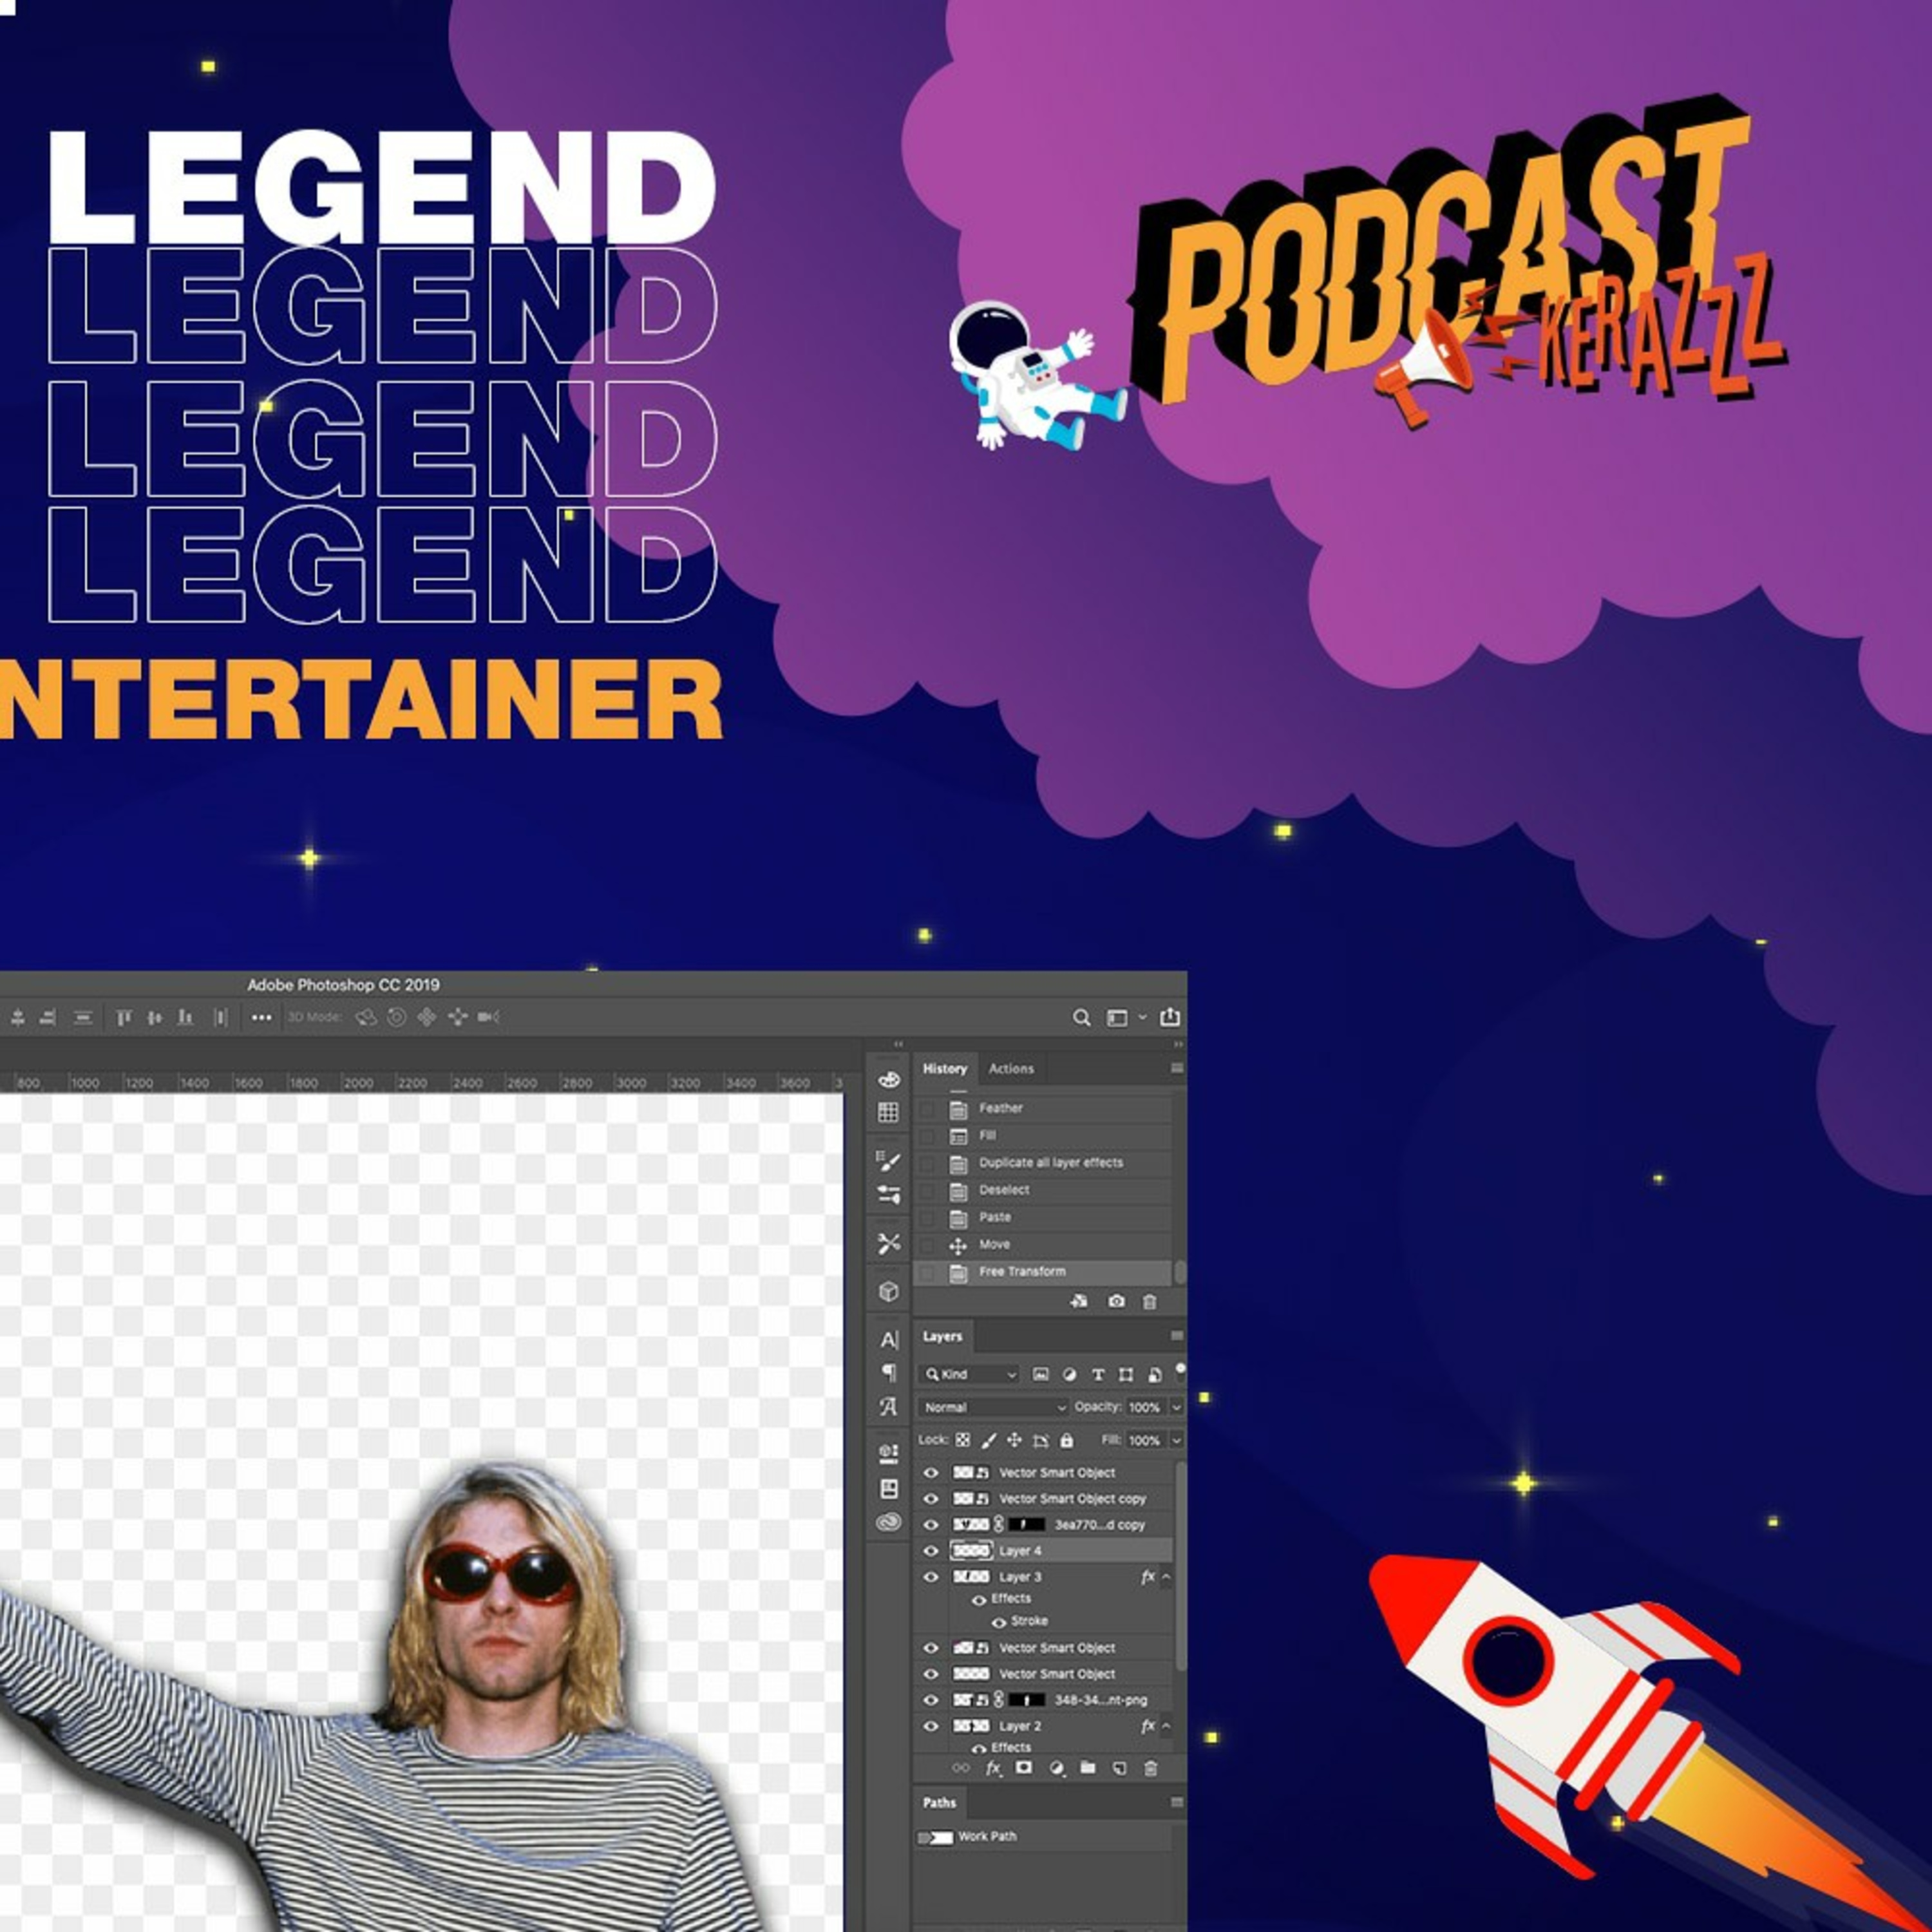
Task: Select the Paths panel tab
Action: point(939,1802)
